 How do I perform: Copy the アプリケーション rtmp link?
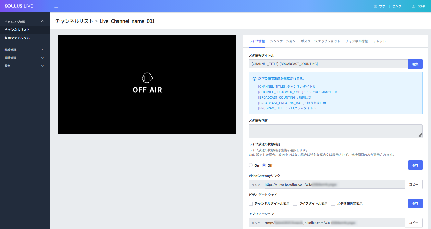413,223
